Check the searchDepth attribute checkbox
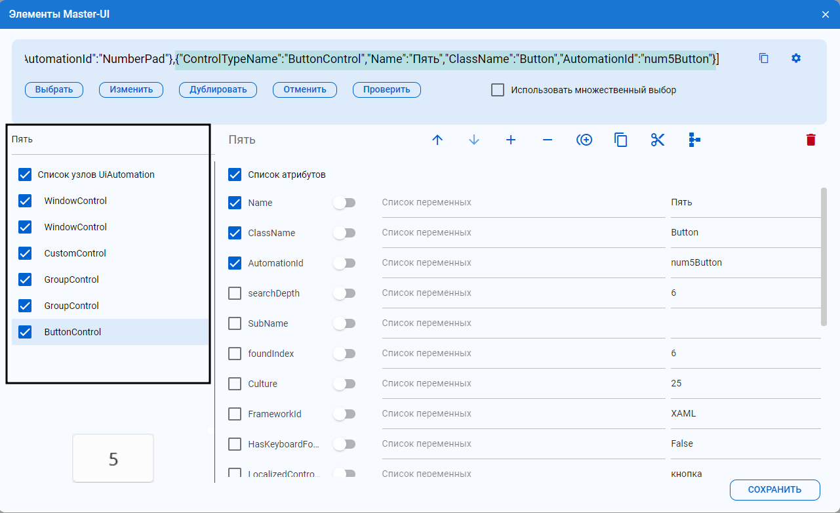Viewport: 840px width, 513px height. tap(235, 293)
